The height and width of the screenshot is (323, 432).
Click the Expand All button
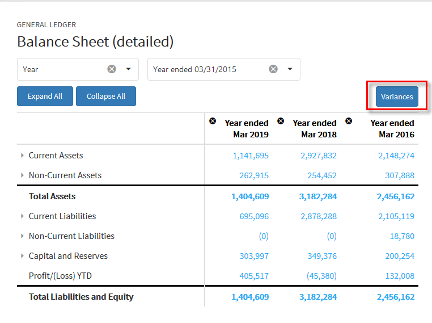(x=45, y=97)
